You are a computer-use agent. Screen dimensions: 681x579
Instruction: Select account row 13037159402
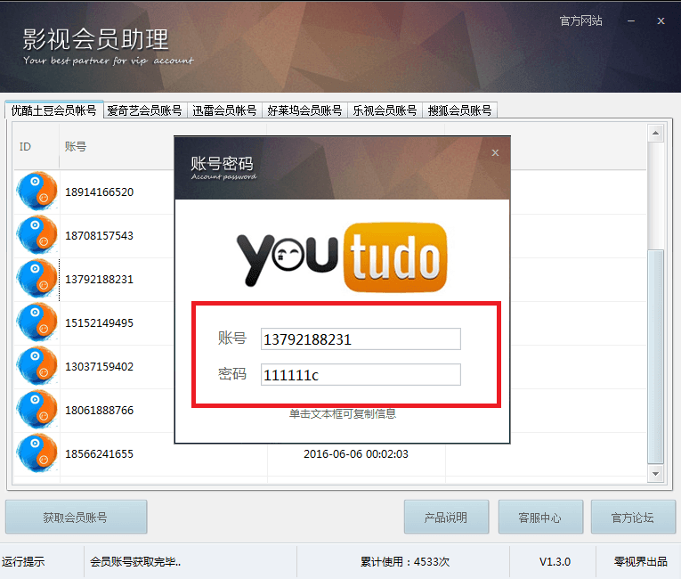(x=329, y=366)
